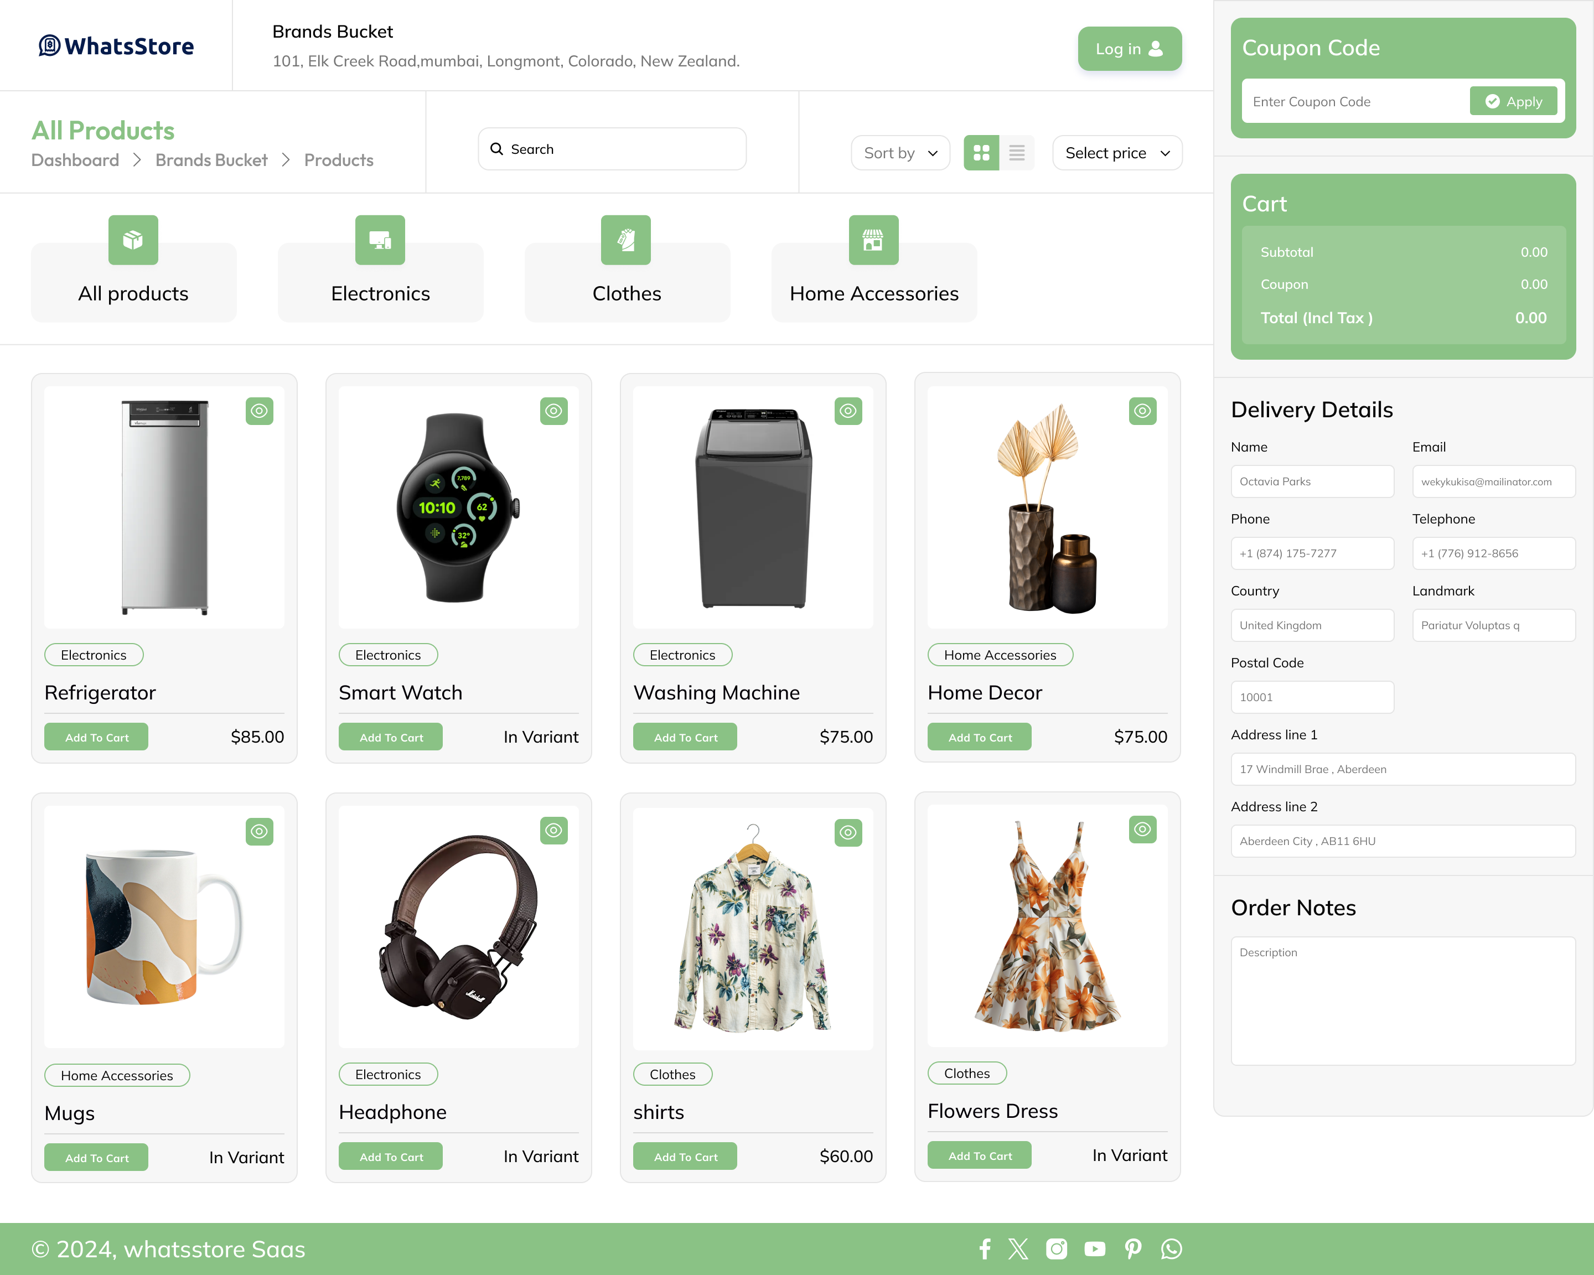Open WhatsApp from footer icon
The image size is (1594, 1275).
click(x=1171, y=1249)
